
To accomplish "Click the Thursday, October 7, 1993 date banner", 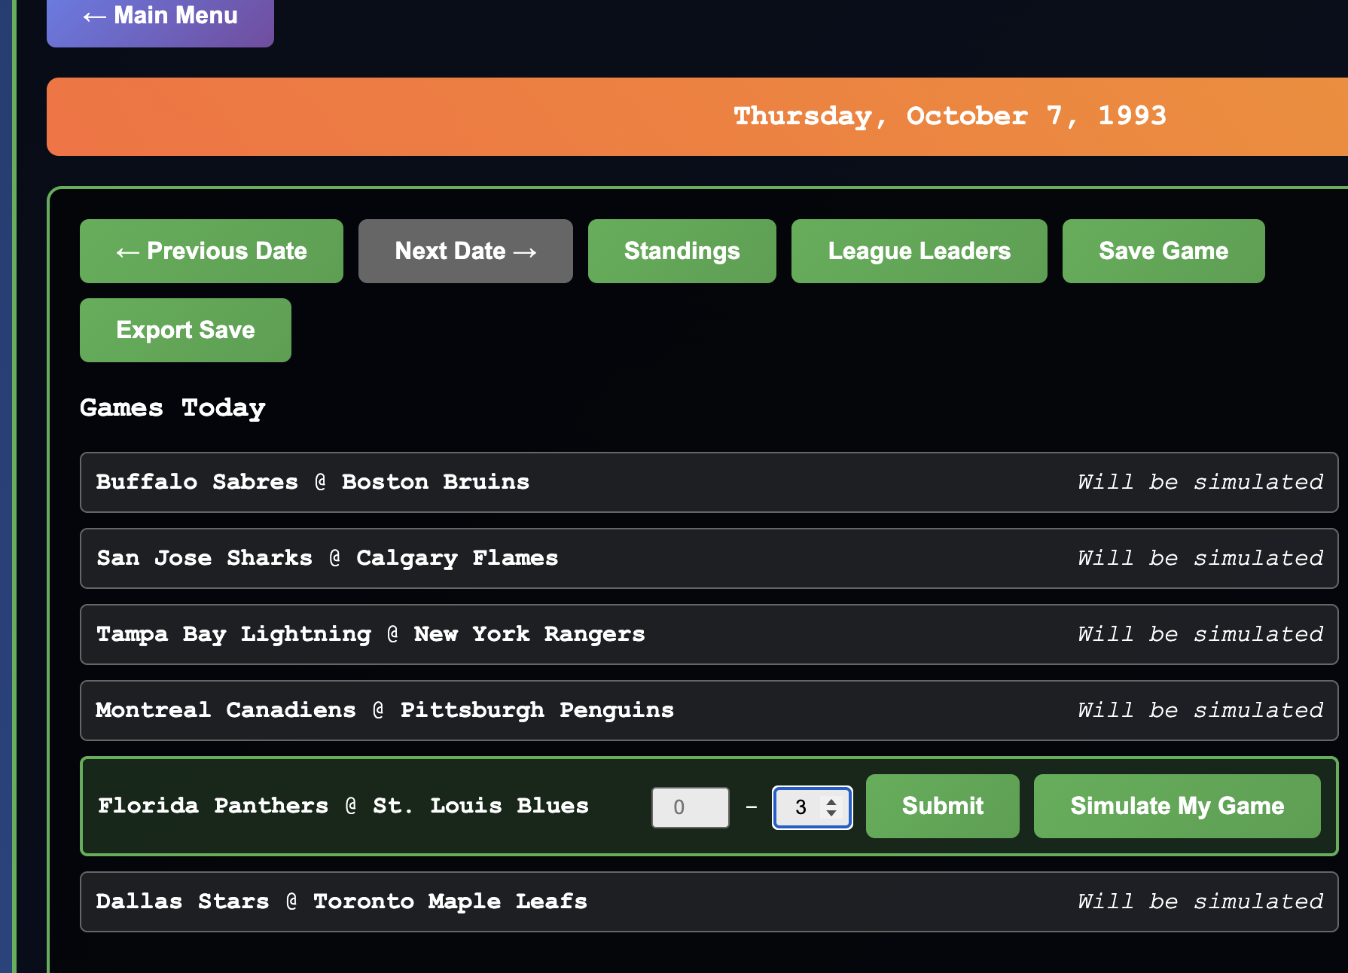I will point(949,116).
